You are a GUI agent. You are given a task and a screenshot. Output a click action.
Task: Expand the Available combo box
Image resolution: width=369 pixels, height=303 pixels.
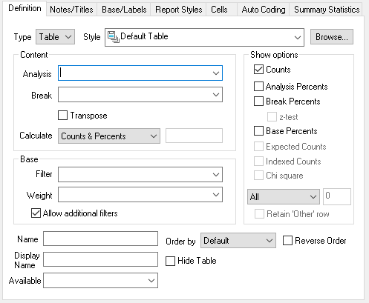(x=100, y=281)
